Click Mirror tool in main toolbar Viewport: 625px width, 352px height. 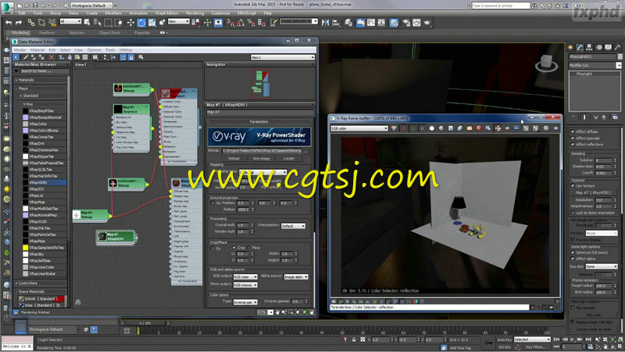326,23
